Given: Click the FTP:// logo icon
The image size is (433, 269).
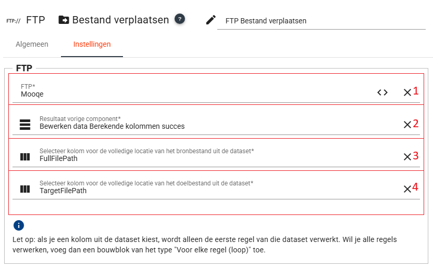Looking at the screenshot, I should 13,21.
